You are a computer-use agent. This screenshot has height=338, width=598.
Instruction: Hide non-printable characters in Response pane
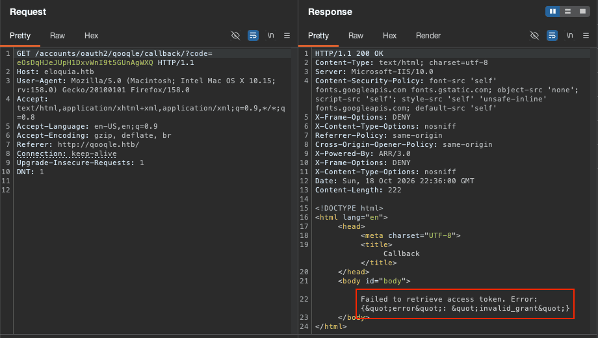pyautogui.click(x=535, y=36)
